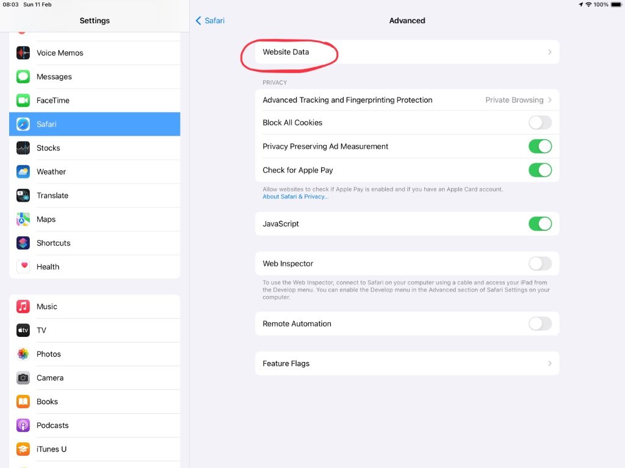Tap the Stocks chart icon
Screen dimensions: 625x468
click(x=23, y=148)
